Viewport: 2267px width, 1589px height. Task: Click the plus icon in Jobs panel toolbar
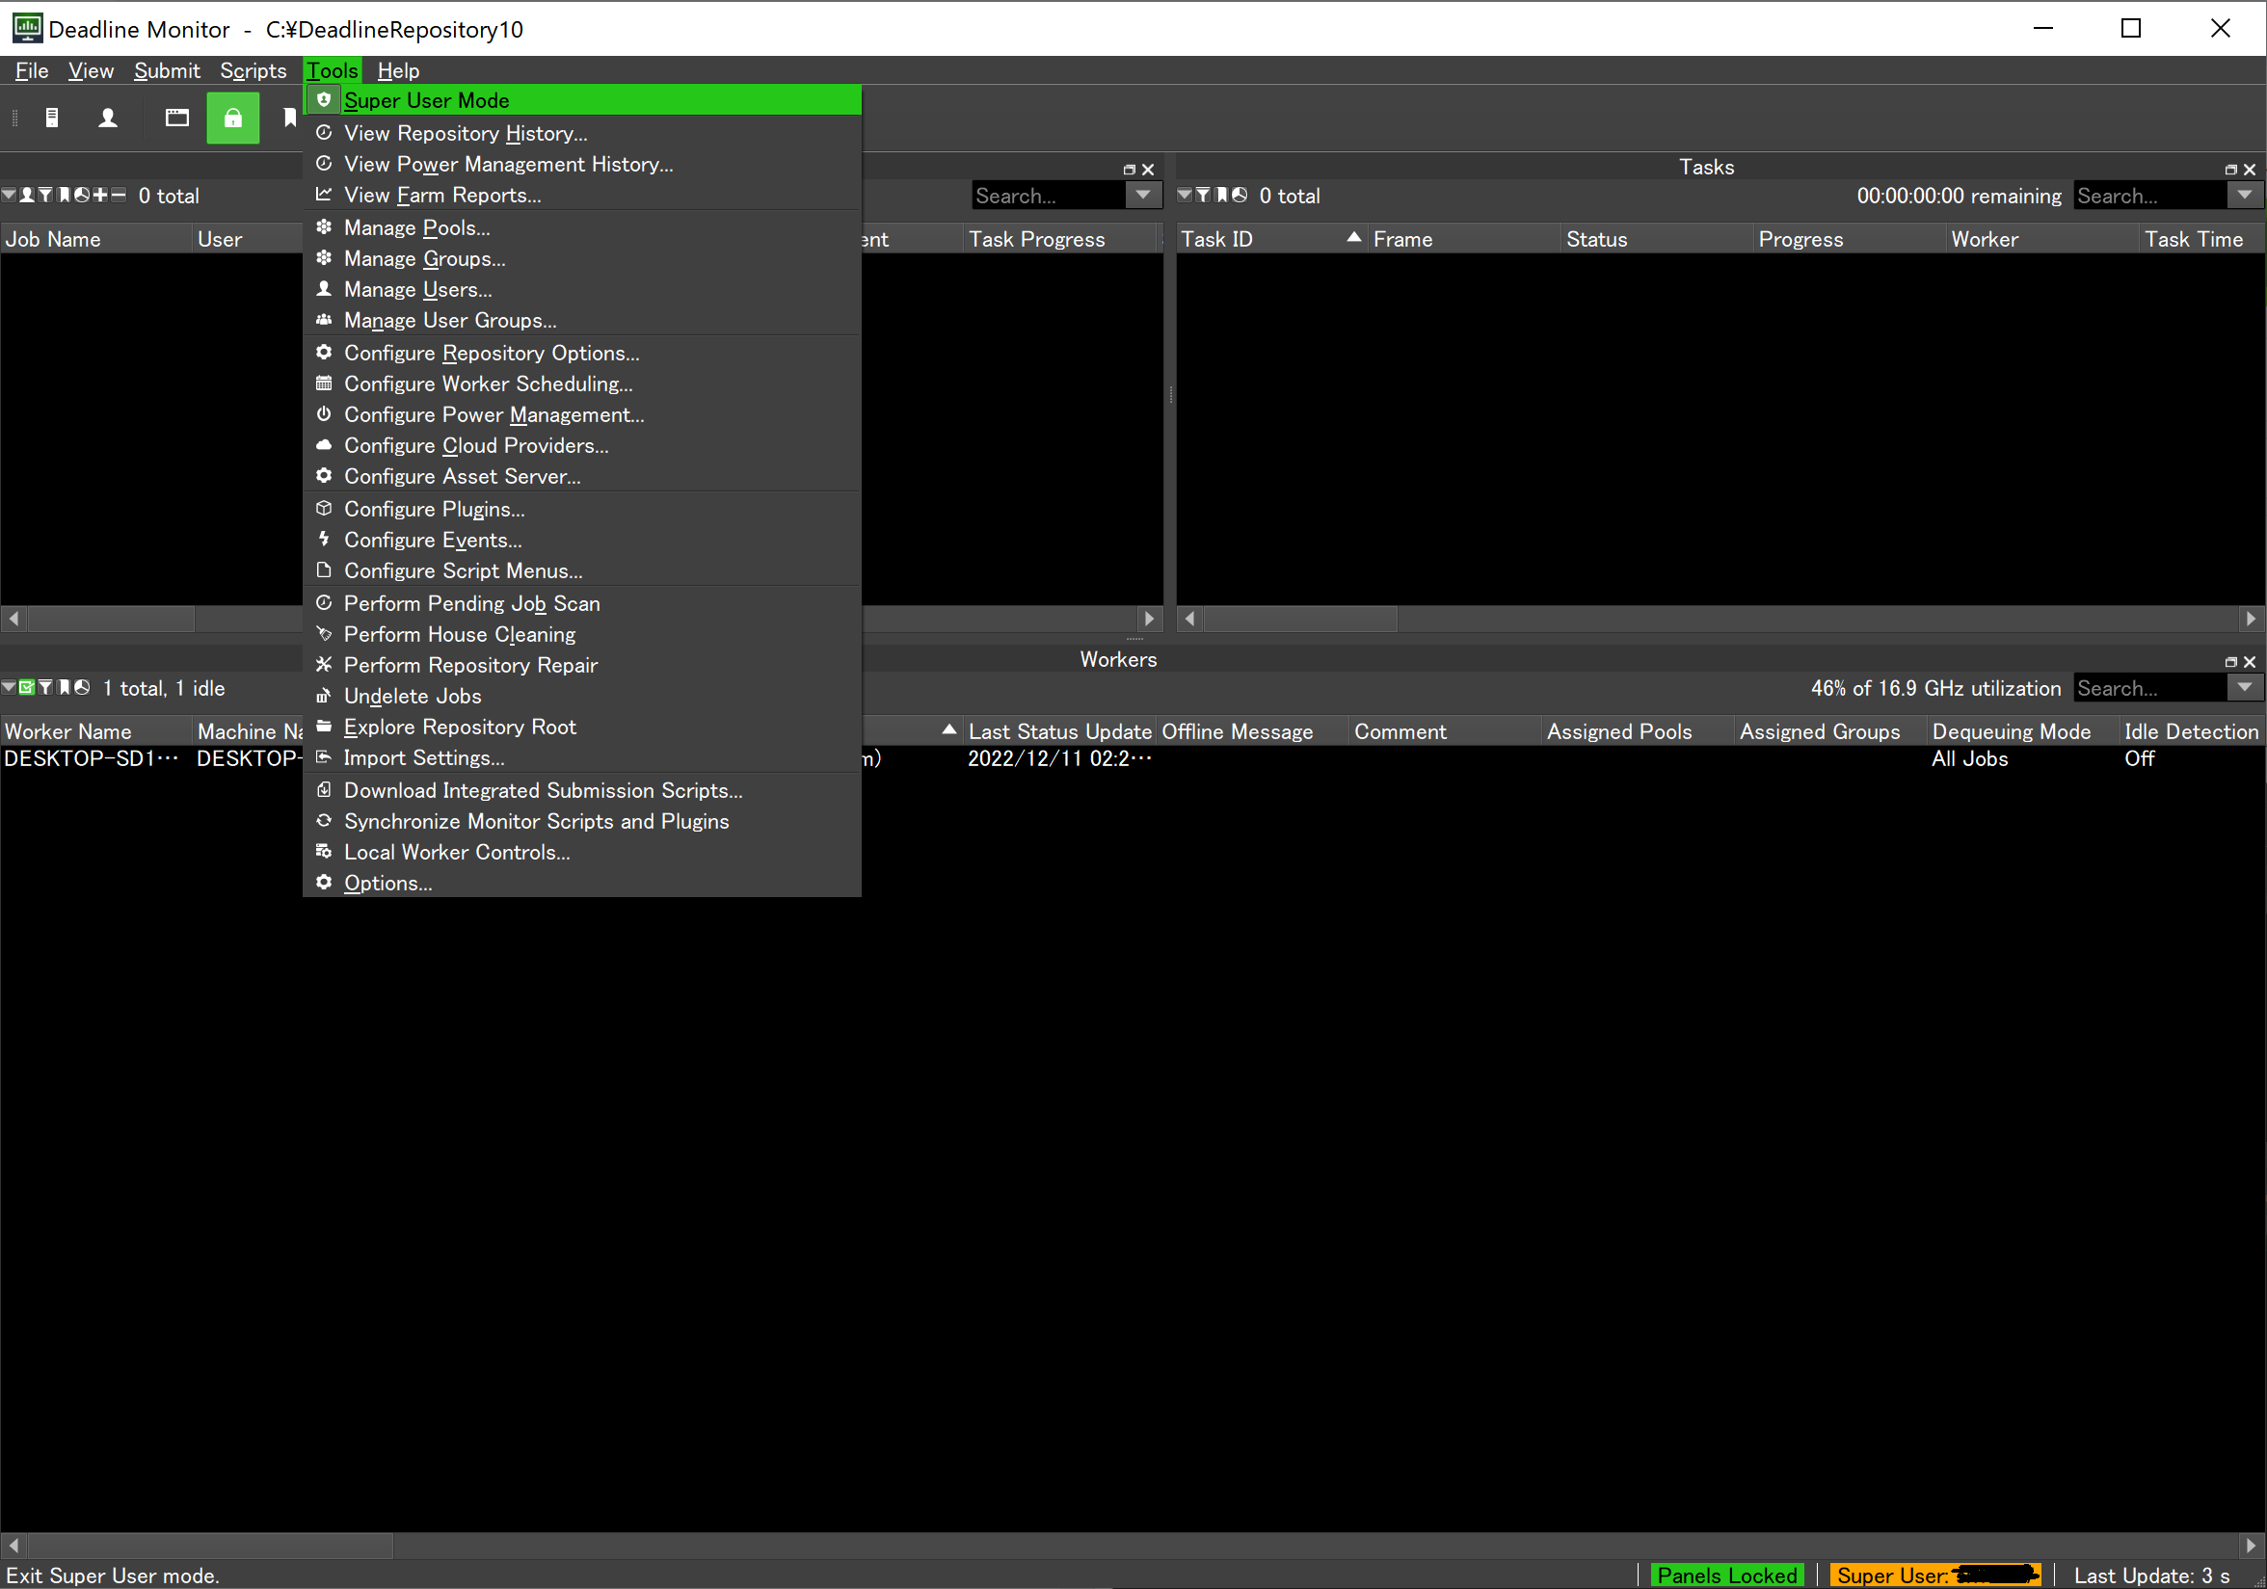click(99, 196)
